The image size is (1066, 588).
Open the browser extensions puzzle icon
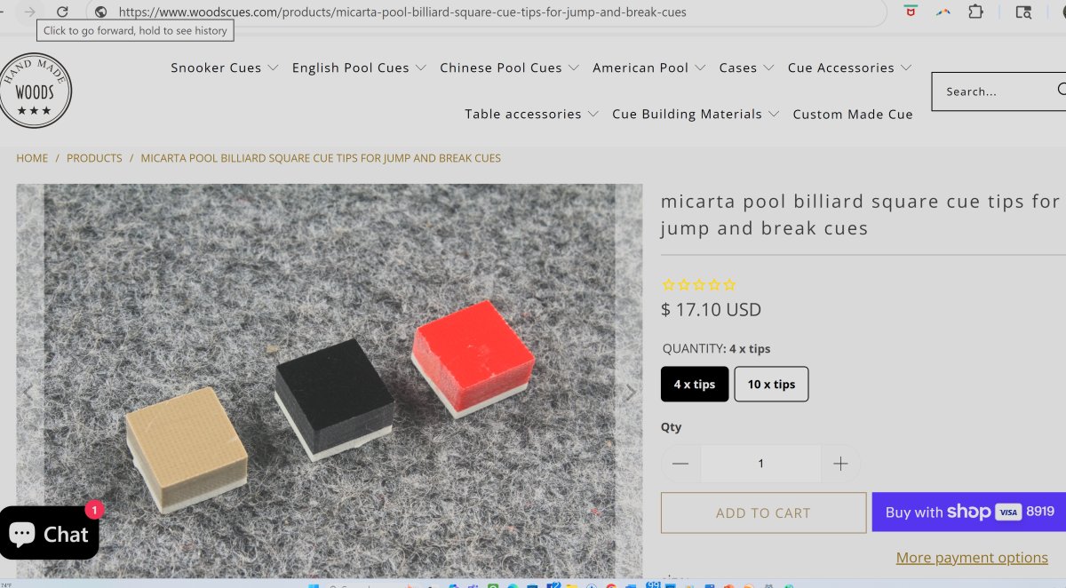[x=975, y=12]
